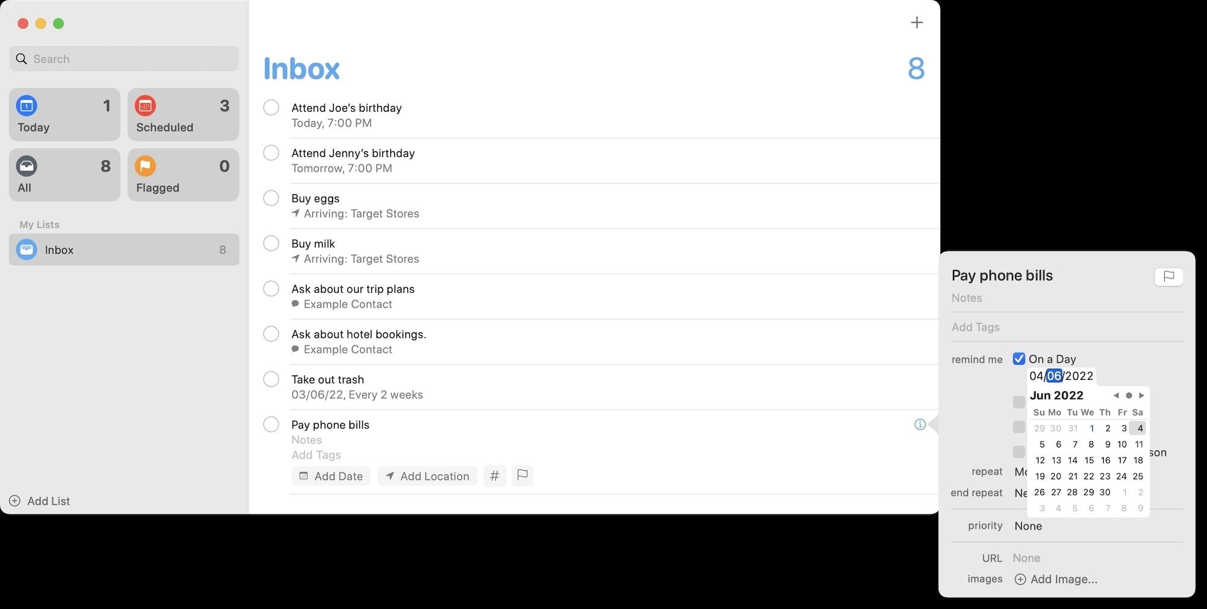Go back to the previous month in the calendar
This screenshot has width=1207, height=609.
(1116, 395)
